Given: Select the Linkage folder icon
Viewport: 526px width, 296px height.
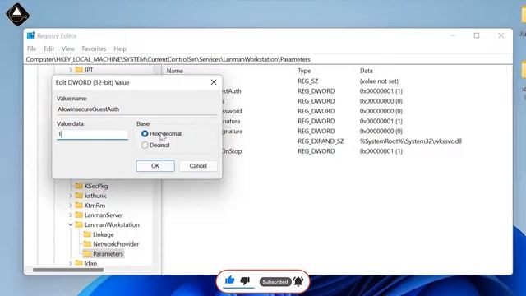Looking at the screenshot, I should point(87,234).
